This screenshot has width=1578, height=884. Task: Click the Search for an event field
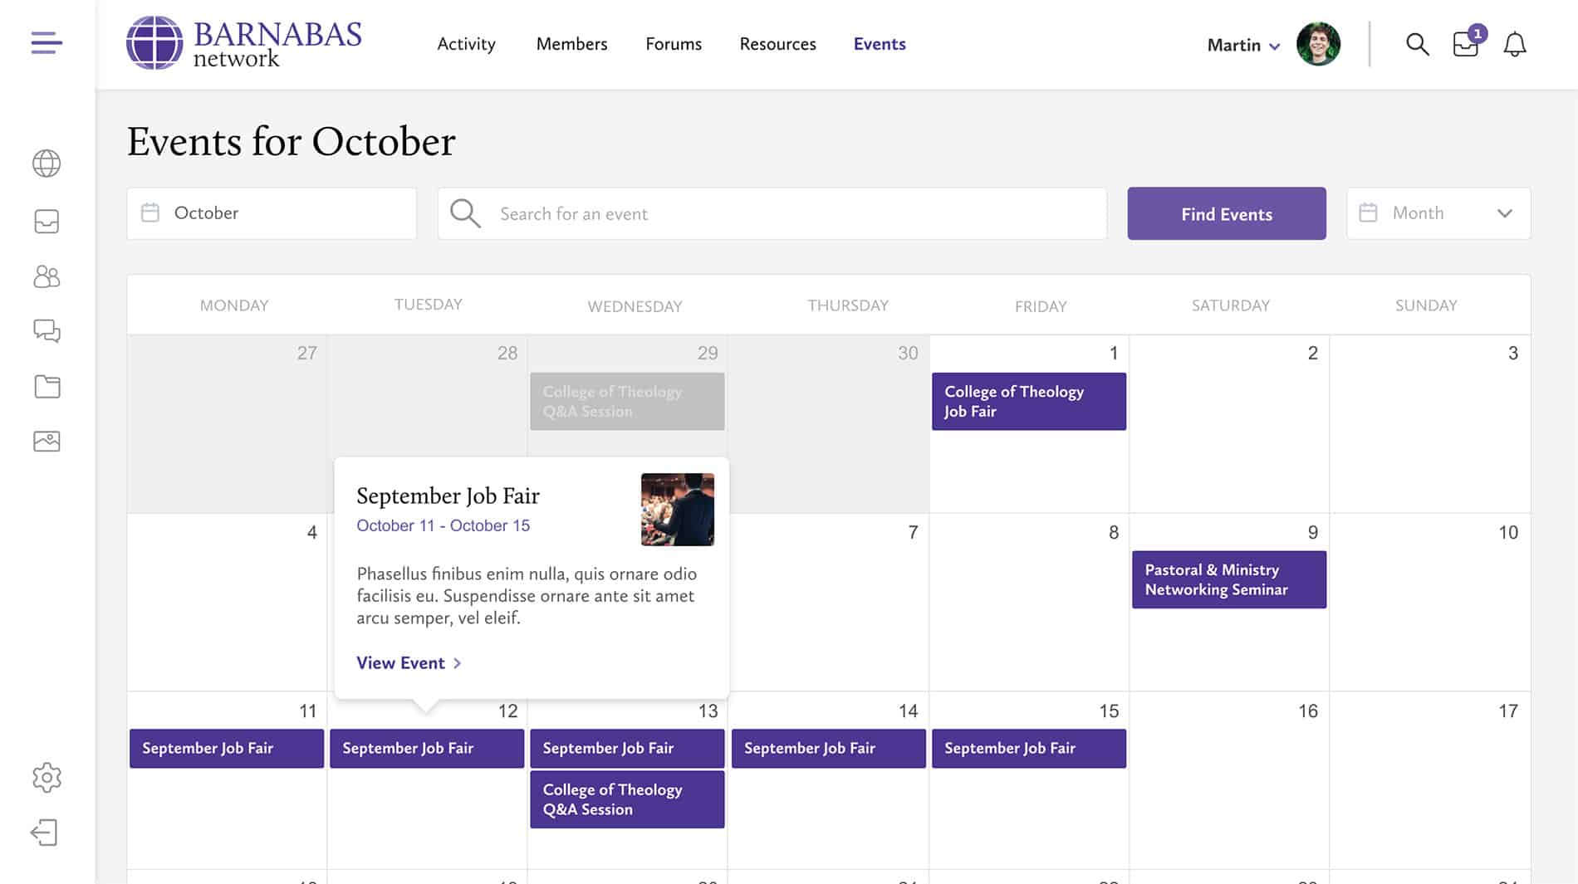point(772,214)
